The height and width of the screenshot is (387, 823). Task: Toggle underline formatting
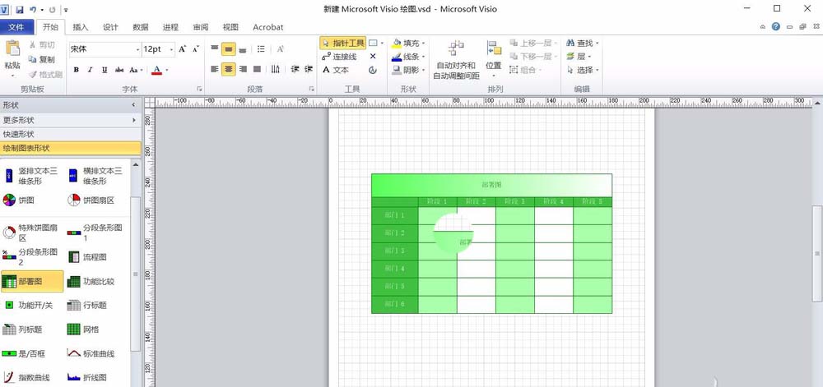click(105, 70)
